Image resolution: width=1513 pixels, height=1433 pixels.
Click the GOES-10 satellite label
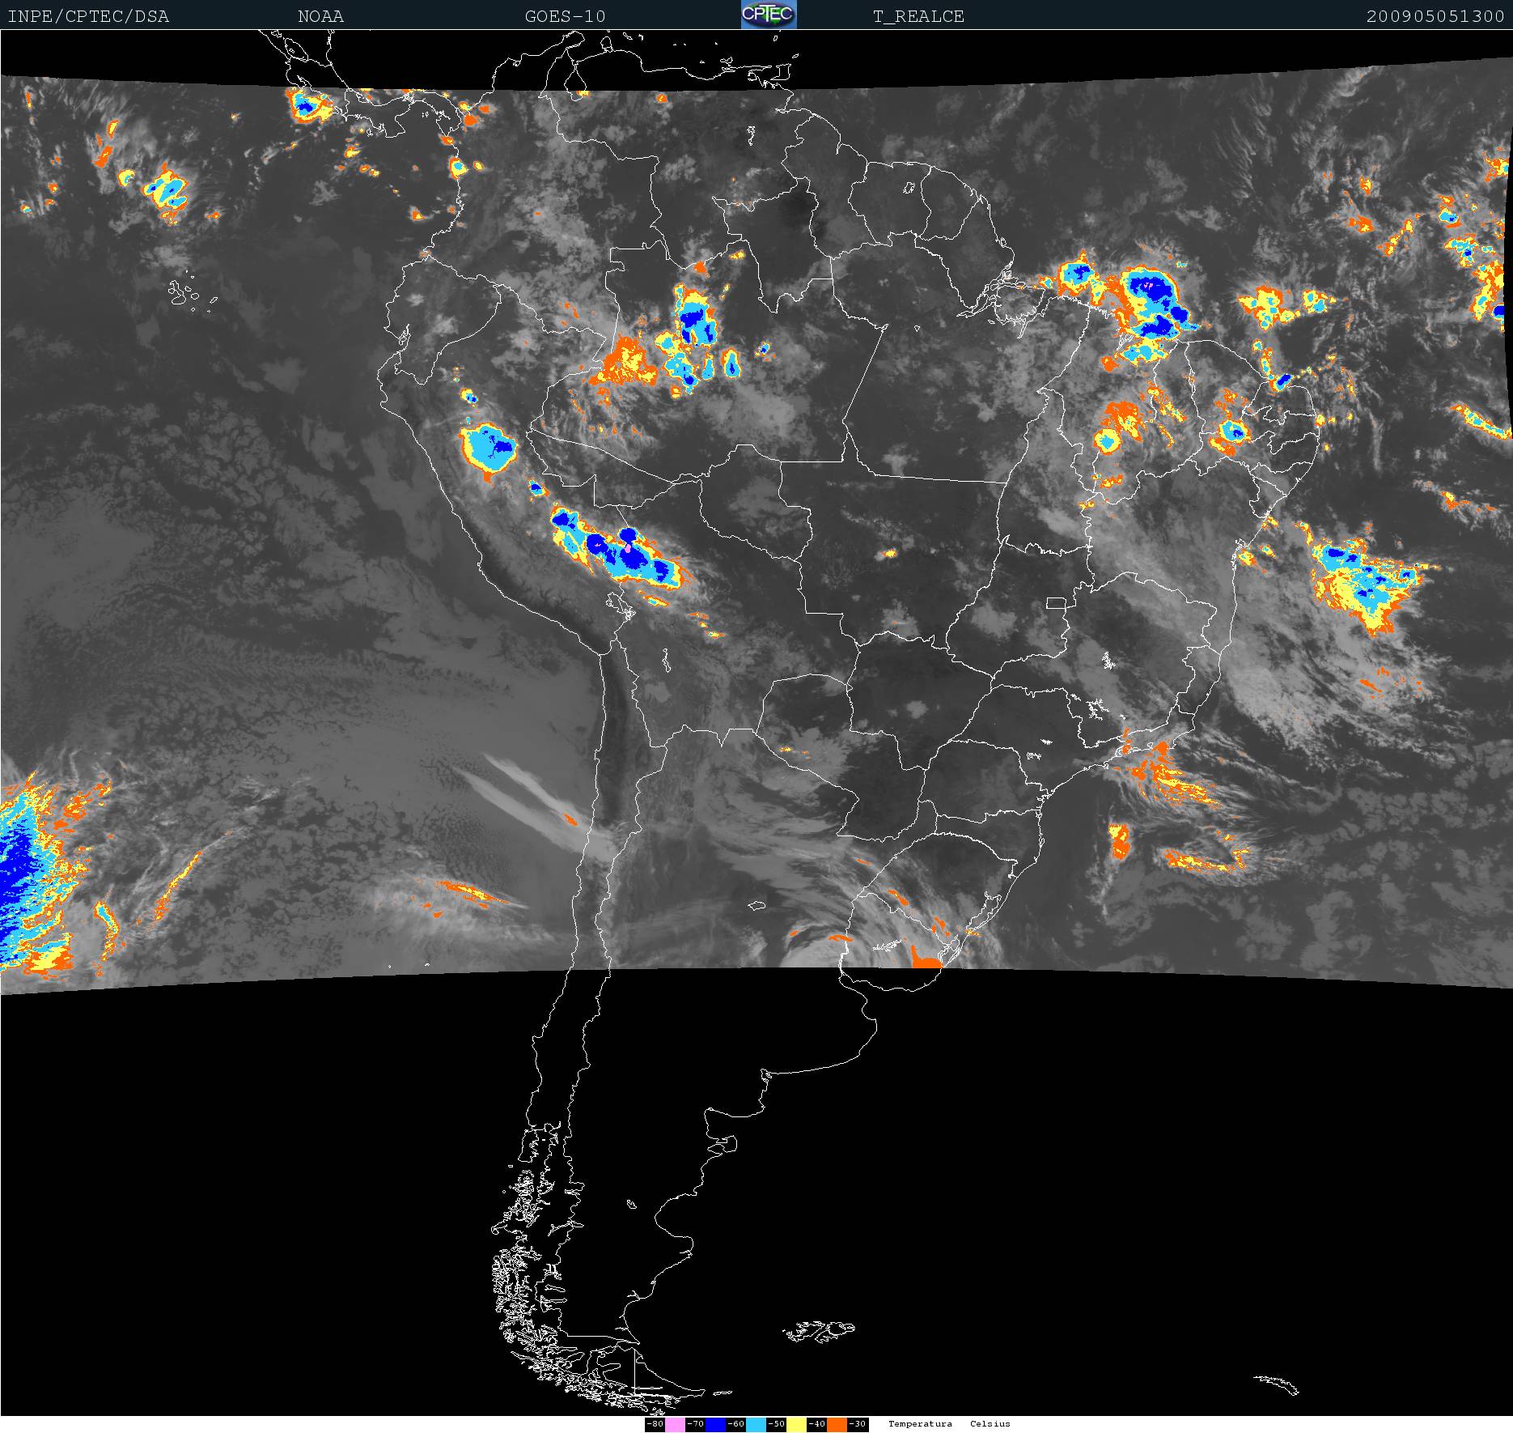click(565, 16)
